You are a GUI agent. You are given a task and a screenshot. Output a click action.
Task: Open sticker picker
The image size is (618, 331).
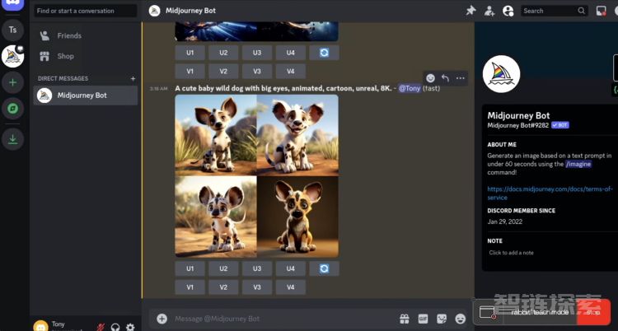(x=442, y=319)
